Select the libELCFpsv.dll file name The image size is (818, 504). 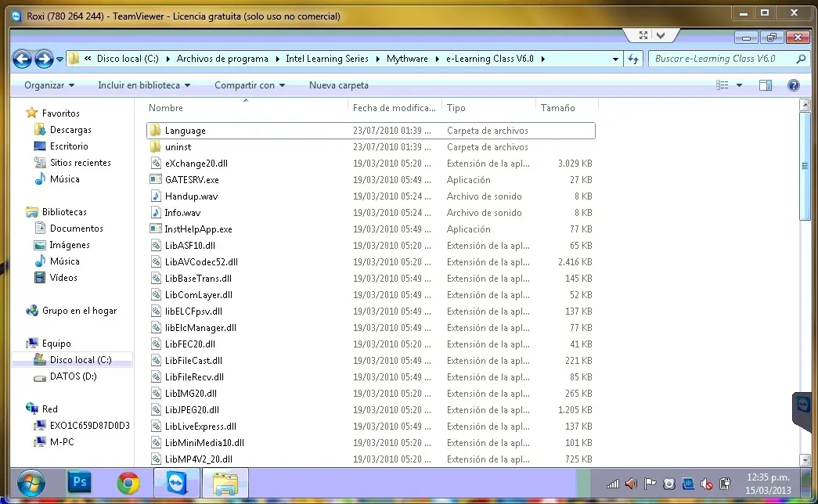point(193,311)
